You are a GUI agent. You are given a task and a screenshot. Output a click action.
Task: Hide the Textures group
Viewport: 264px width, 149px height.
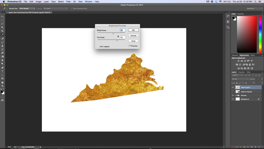[233, 96]
